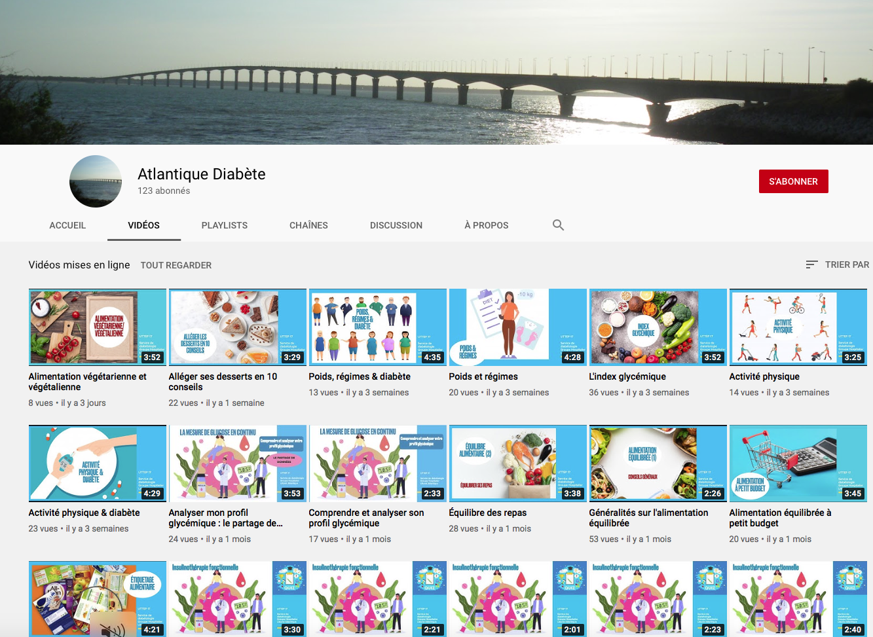Play the Activité physique & diabète thumbnail

(97, 464)
